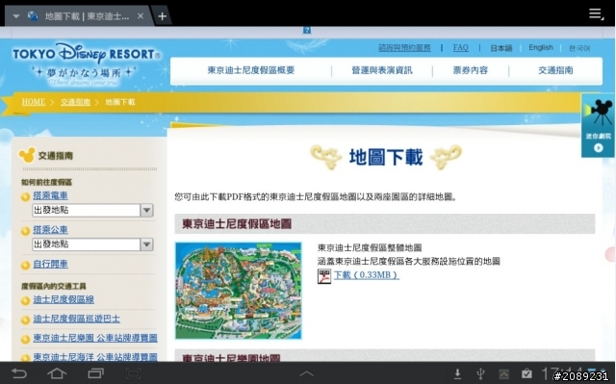Open 搭乘公車 link

[x=50, y=229]
